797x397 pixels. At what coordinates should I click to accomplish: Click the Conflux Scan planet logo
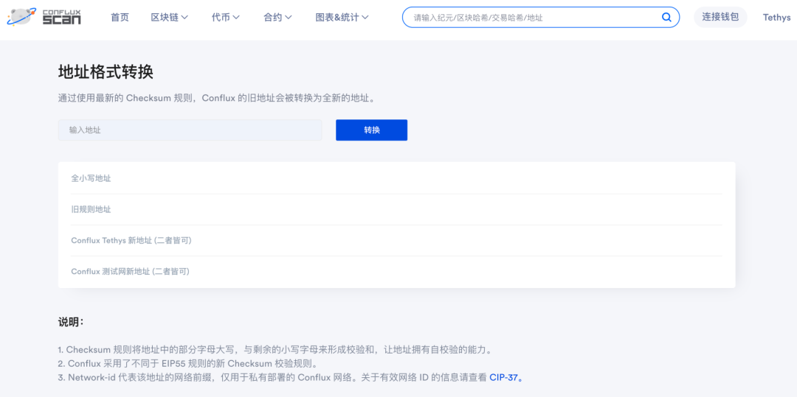(x=21, y=17)
